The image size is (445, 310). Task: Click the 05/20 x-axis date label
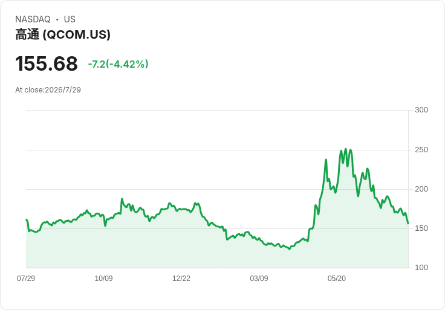(337, 279)
